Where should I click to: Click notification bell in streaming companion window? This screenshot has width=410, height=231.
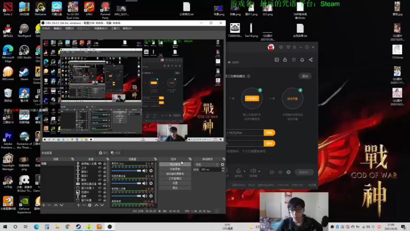[x=302, y=60]
